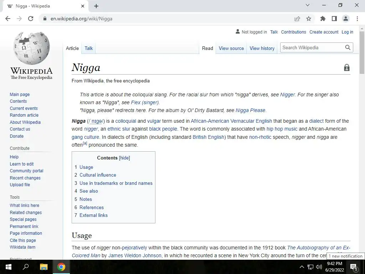This screenshot has height=274, width=365.
Task: Select the Read tab
Action: coord(207,48)
